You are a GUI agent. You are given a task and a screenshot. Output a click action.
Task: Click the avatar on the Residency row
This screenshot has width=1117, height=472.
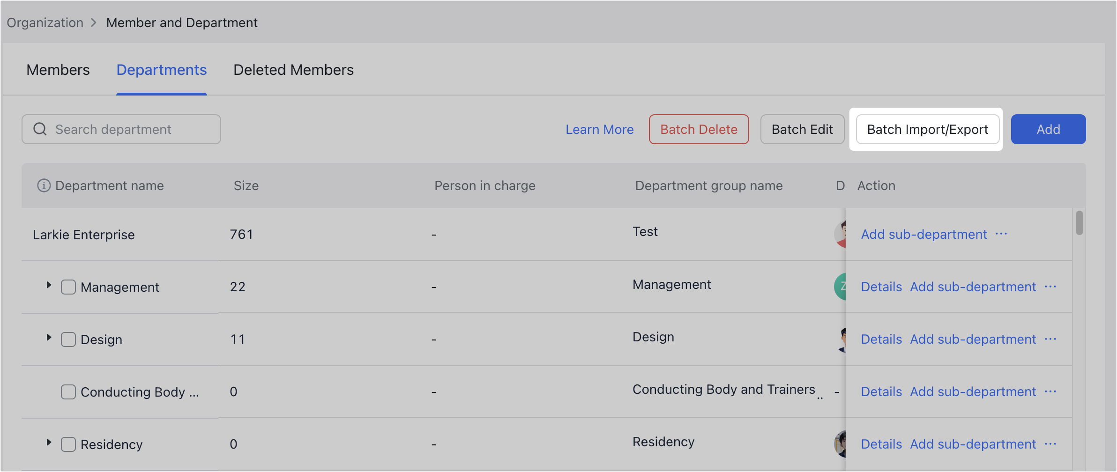coord(842,444)
